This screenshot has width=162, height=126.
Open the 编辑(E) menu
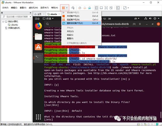coord(14,8)
